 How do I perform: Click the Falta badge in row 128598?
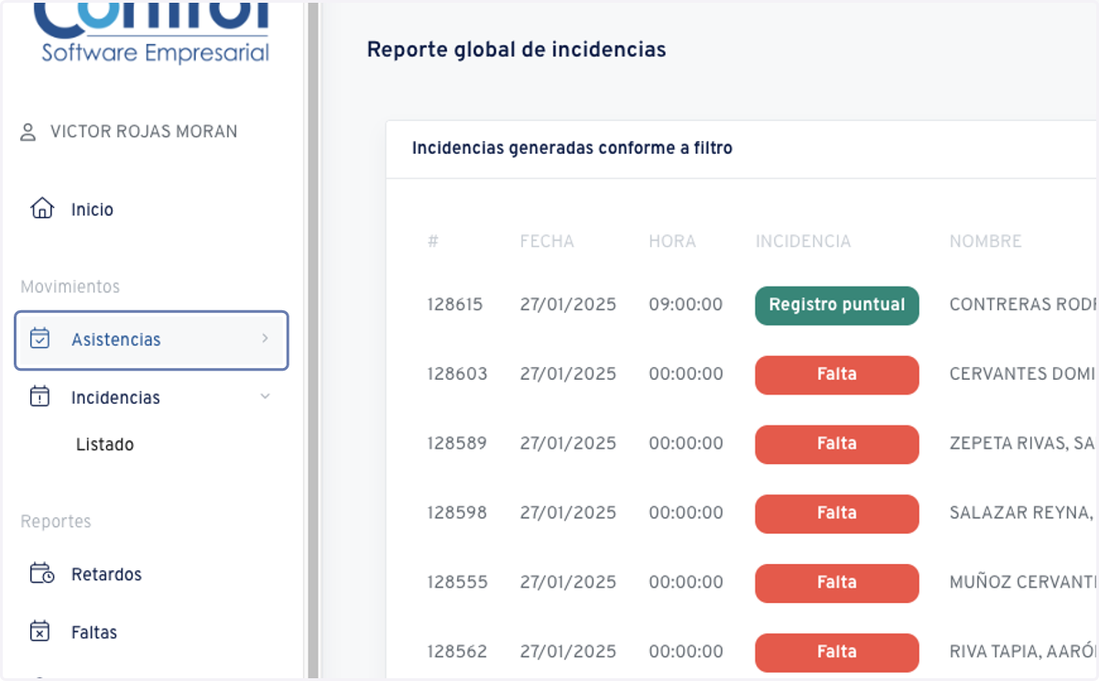(837, 513)
